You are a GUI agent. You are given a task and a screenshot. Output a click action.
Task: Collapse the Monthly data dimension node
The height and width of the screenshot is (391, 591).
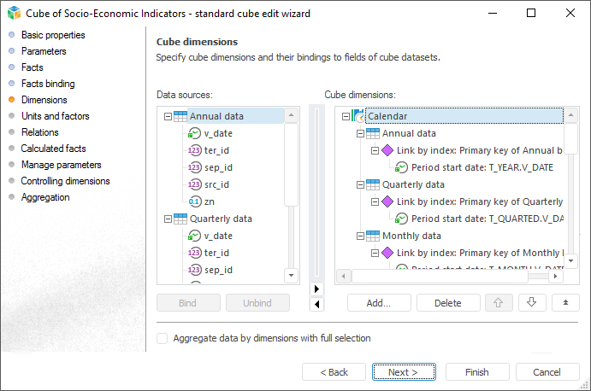pyautogui.click(x=360, y=236)
